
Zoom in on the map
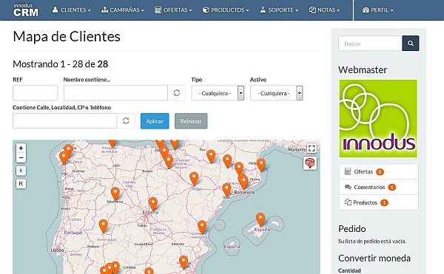21,148
